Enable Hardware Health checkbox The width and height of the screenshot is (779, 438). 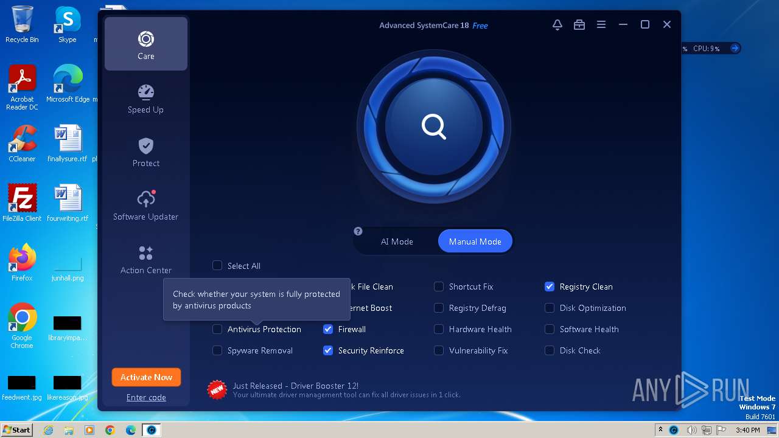click(x=439, y=329)
